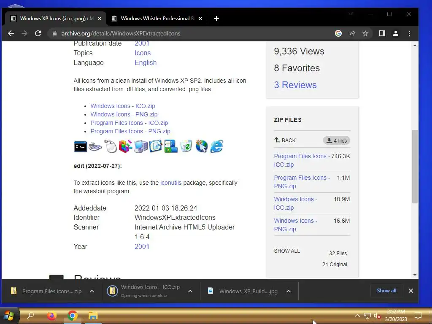The height and width of the screenshot is (324, 432).
Task: Open the Google icon in address bar
Action: (338, 33)
